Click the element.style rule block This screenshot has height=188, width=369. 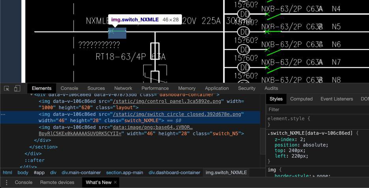point(317,121)
